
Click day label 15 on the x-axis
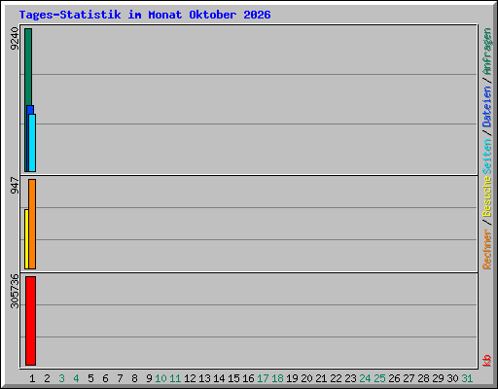click(x=233, y=378)
